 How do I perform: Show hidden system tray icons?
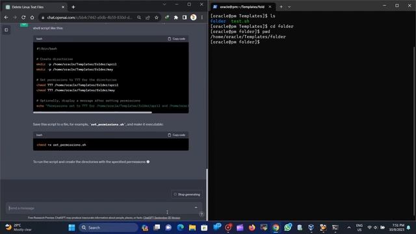[349, 227]
